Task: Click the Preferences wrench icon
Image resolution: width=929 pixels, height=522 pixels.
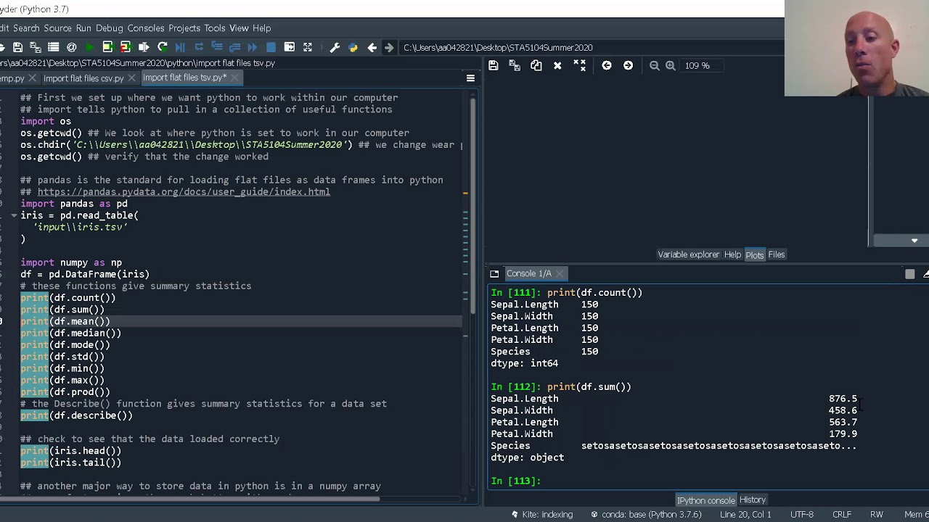Action: point(335,48)
